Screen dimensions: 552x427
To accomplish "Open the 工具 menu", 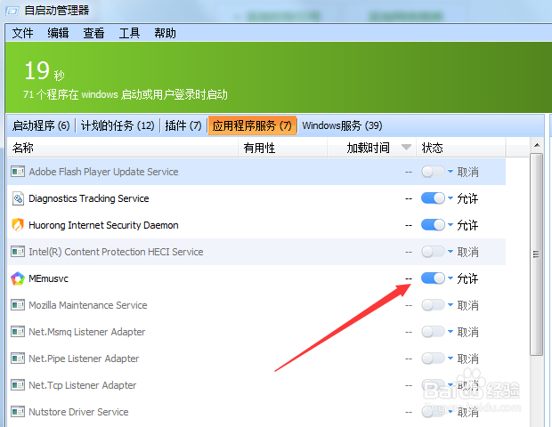I will tap(129, 34).
